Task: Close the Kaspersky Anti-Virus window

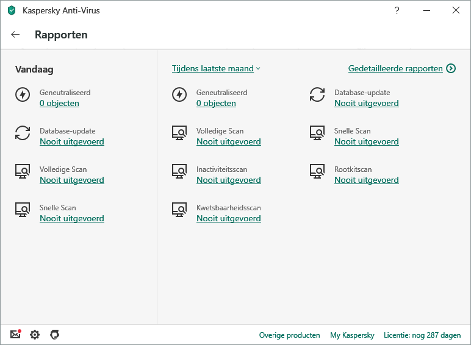Action: [x=456, y=10]
